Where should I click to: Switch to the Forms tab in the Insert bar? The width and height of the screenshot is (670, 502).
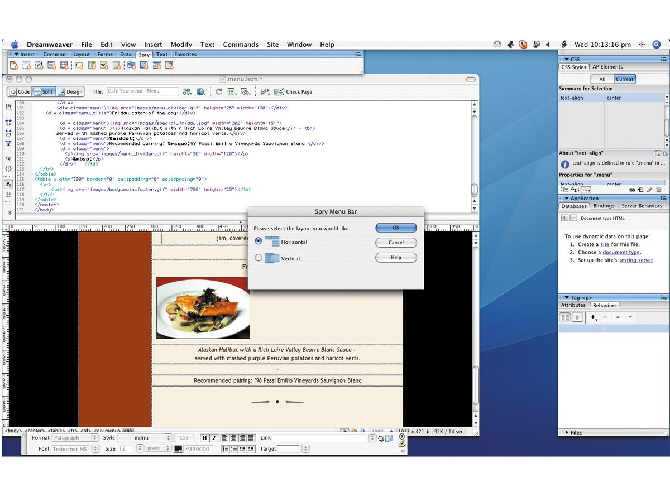tap(105, 54)
